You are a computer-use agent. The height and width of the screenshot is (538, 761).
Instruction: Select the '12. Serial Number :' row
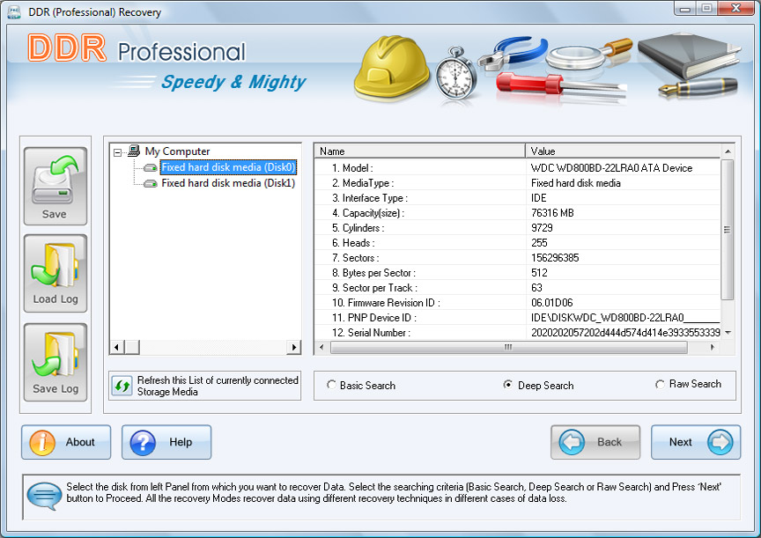pos(517,332)
